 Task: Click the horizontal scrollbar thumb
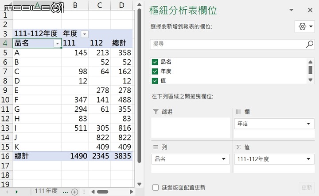[x=102, y=192]
